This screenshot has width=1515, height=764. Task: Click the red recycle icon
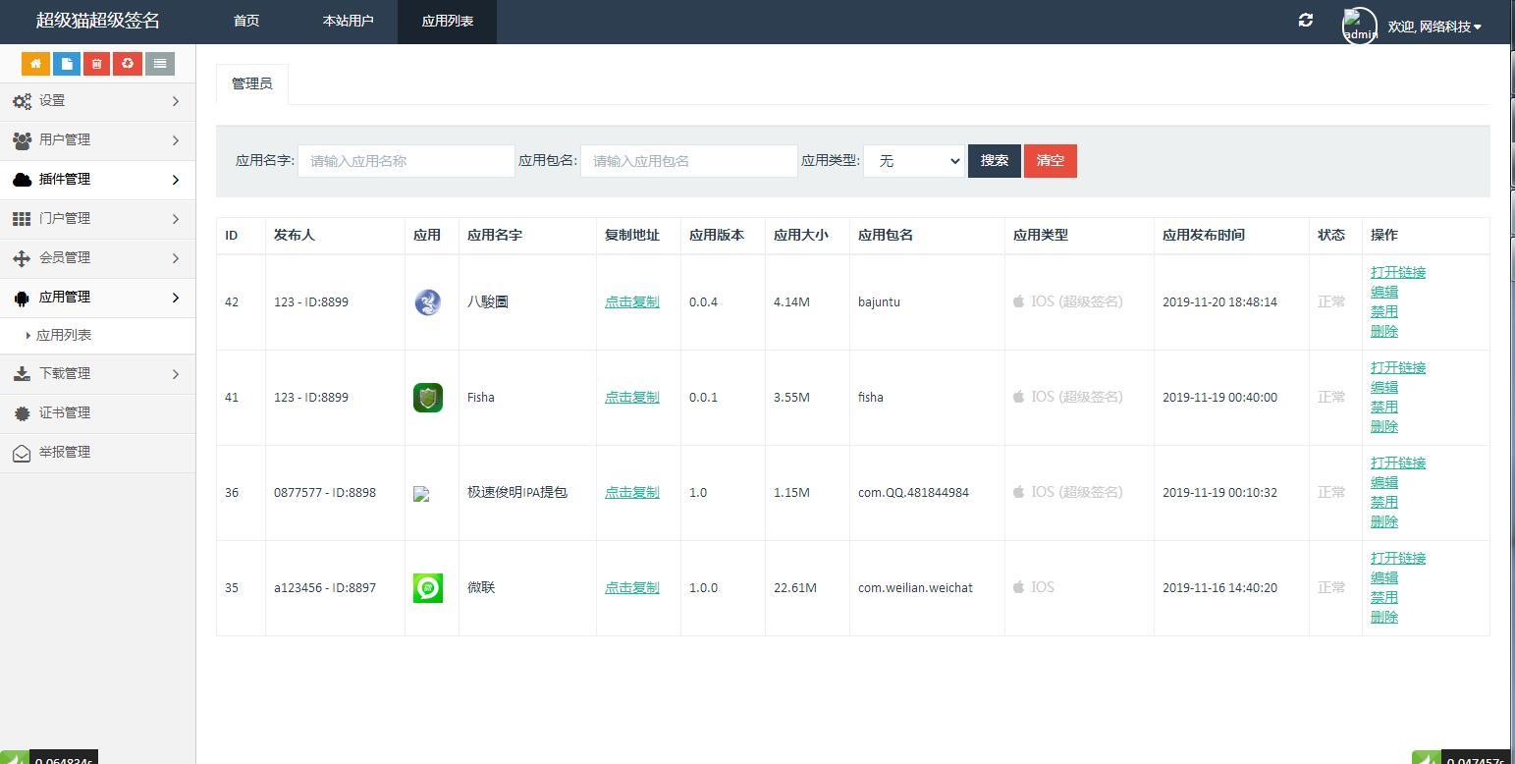click(x=128, y=64)
